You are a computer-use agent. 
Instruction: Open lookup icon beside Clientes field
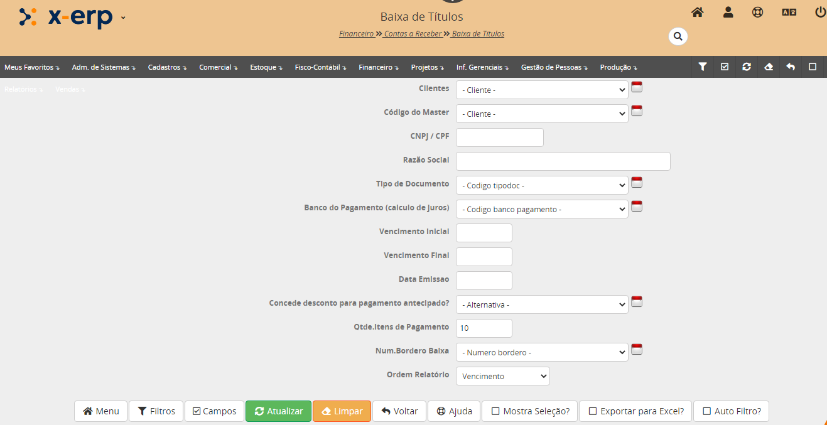[x=637, y=87]
